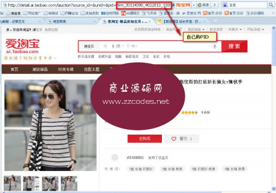Open the 飞天侠 bookmark
The height and width of the screenshot is (193, 276).
click(149, 13)
